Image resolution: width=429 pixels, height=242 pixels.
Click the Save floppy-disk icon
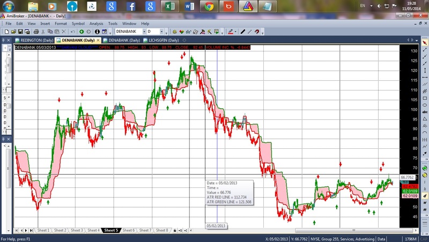pos(20,32)
